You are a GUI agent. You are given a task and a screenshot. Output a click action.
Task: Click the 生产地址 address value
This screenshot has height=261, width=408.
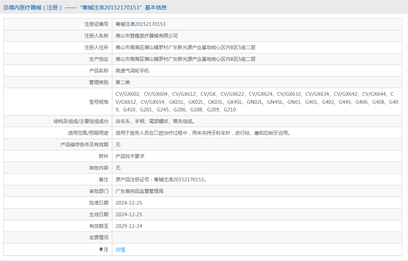pos(186,59)
